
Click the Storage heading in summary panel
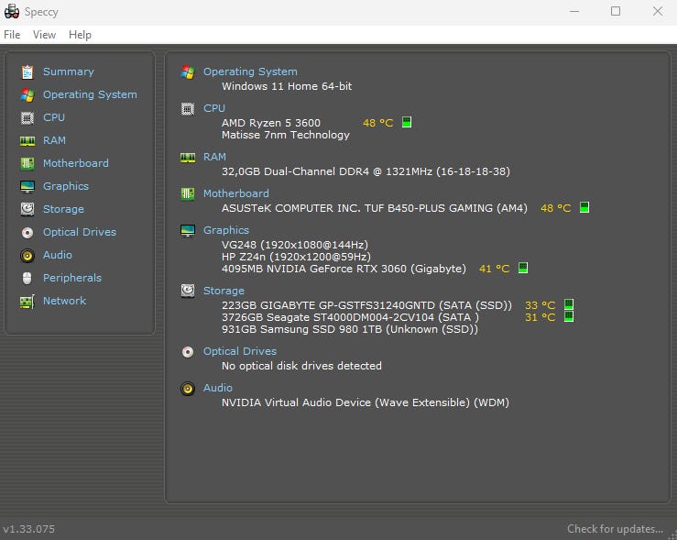(x=224, y=291)
